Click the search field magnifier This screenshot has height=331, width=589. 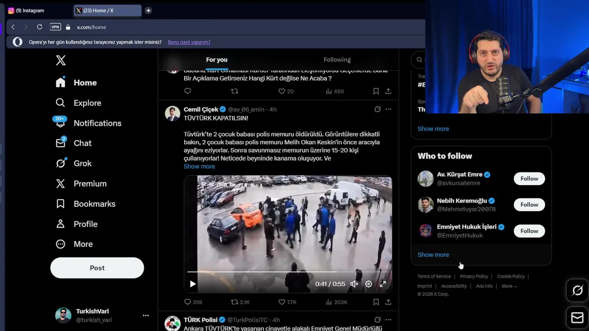tap(419, 60)
